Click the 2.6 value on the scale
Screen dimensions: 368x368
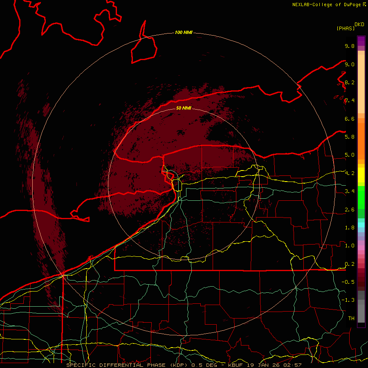[350, 209]
